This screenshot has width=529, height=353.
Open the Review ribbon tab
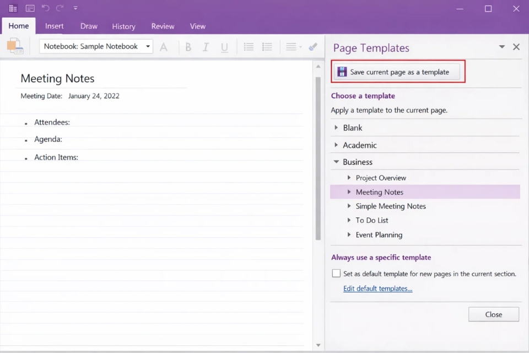click(x=163, y=26)
